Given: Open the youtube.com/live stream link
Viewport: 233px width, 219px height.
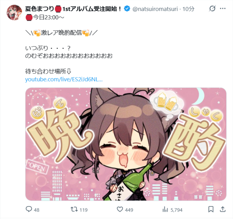Looking at the screenshot, I should coord(64,79).
